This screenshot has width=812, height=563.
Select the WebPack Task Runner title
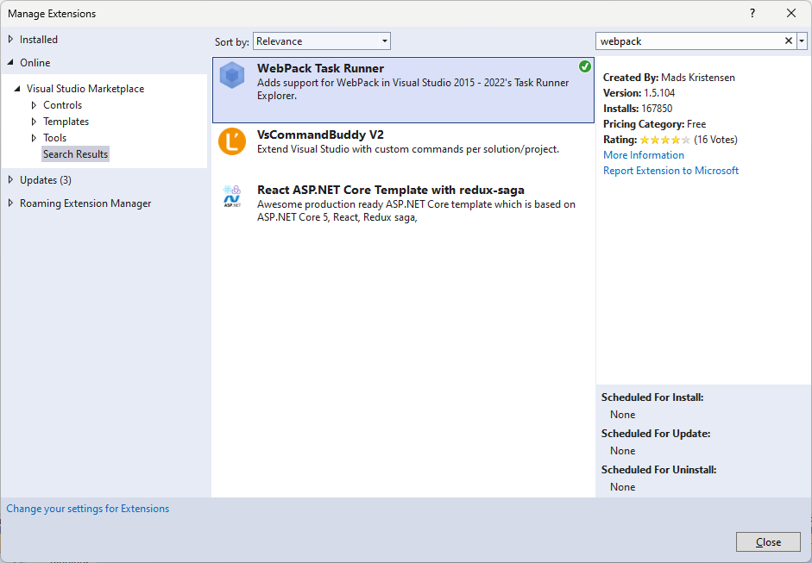(x=320, y=68)
